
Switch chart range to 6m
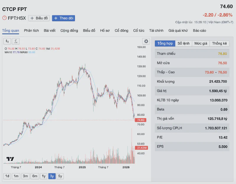coord(35,176)
